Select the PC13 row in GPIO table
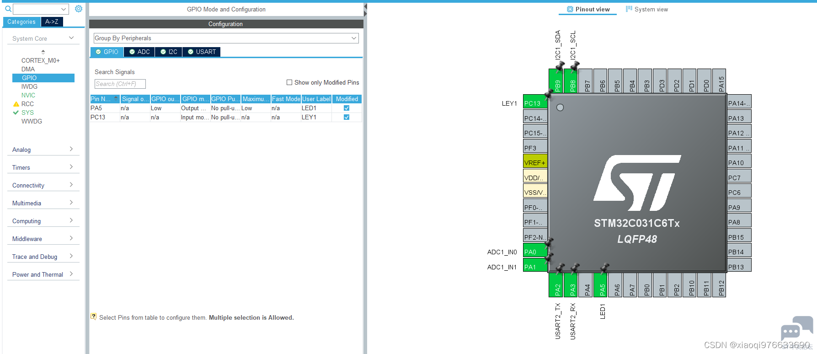 tap(226, 118)
